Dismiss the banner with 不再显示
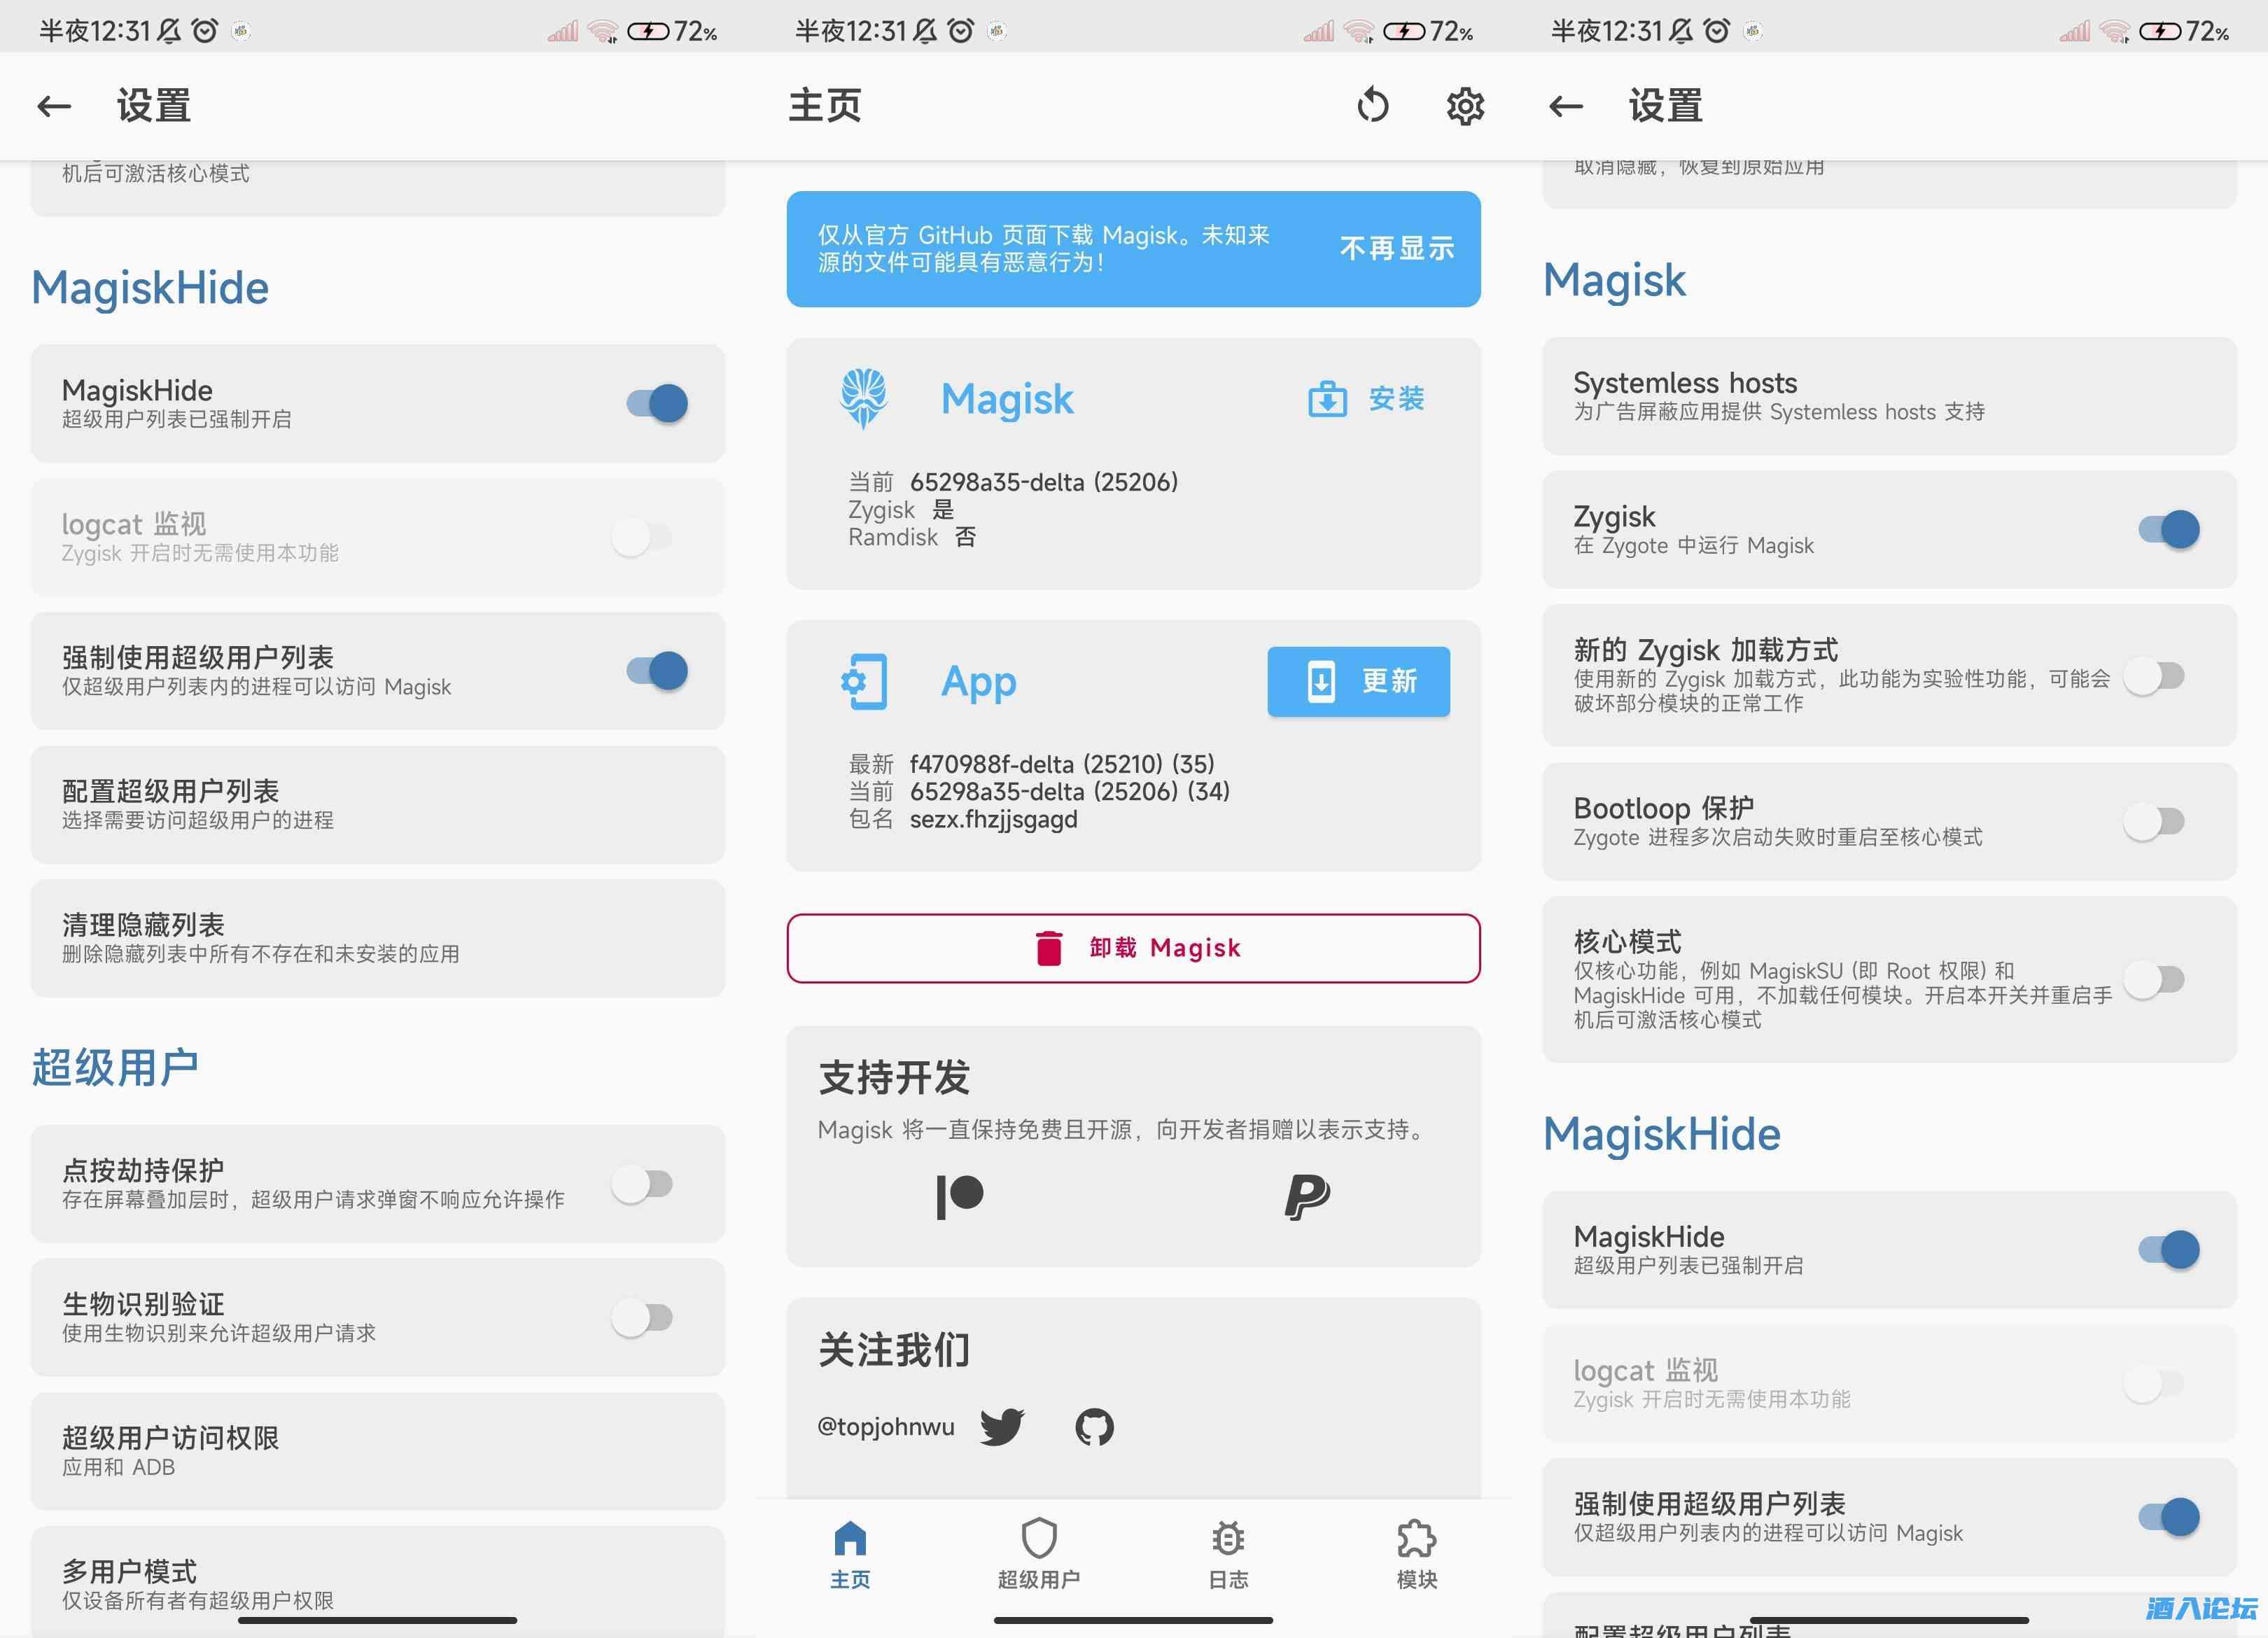The width and height of the screenshot is (2268, 1638). point(1396,248)
